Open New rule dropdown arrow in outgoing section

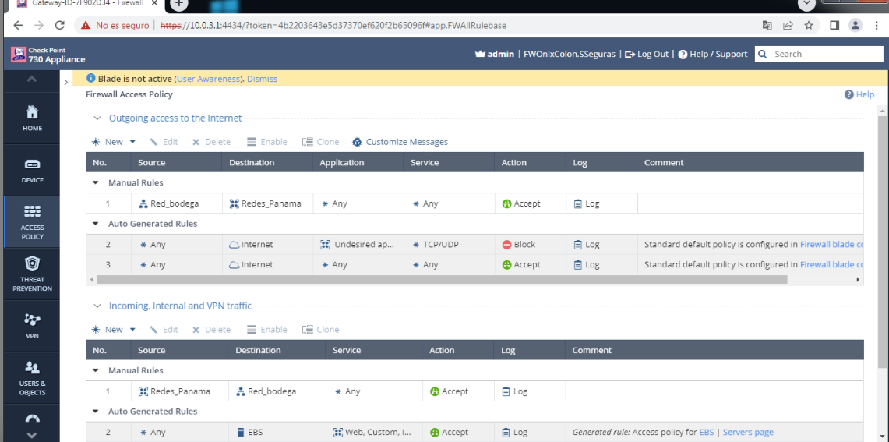(x=132, y=142)
